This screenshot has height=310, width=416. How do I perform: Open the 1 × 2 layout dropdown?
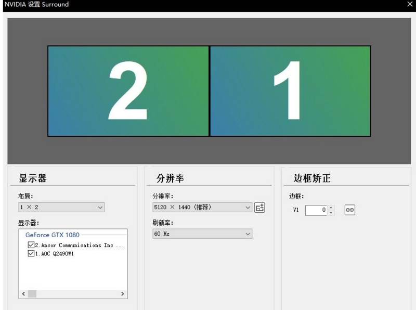(x=61, y=208)
